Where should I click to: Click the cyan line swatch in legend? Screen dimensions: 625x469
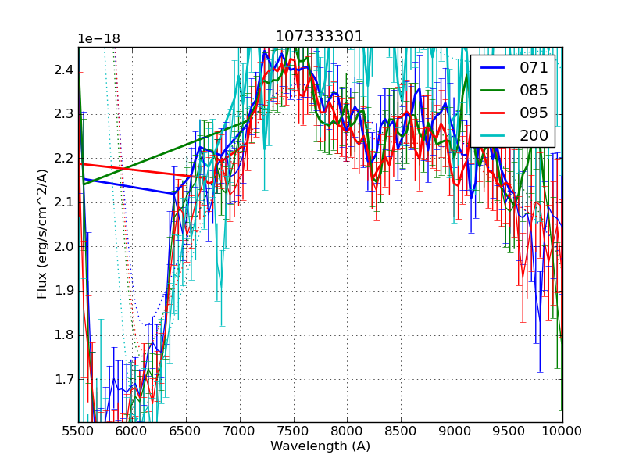coord(494,136)
